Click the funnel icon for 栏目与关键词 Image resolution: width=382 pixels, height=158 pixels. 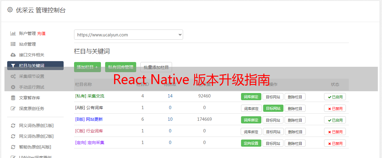13,66
